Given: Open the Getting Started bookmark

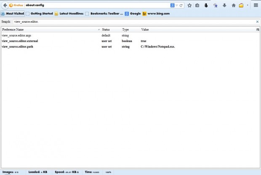Looking at the screenshot, I should (40, 13).
